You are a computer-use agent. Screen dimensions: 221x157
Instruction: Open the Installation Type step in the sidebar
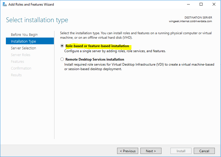coord(23,41)
